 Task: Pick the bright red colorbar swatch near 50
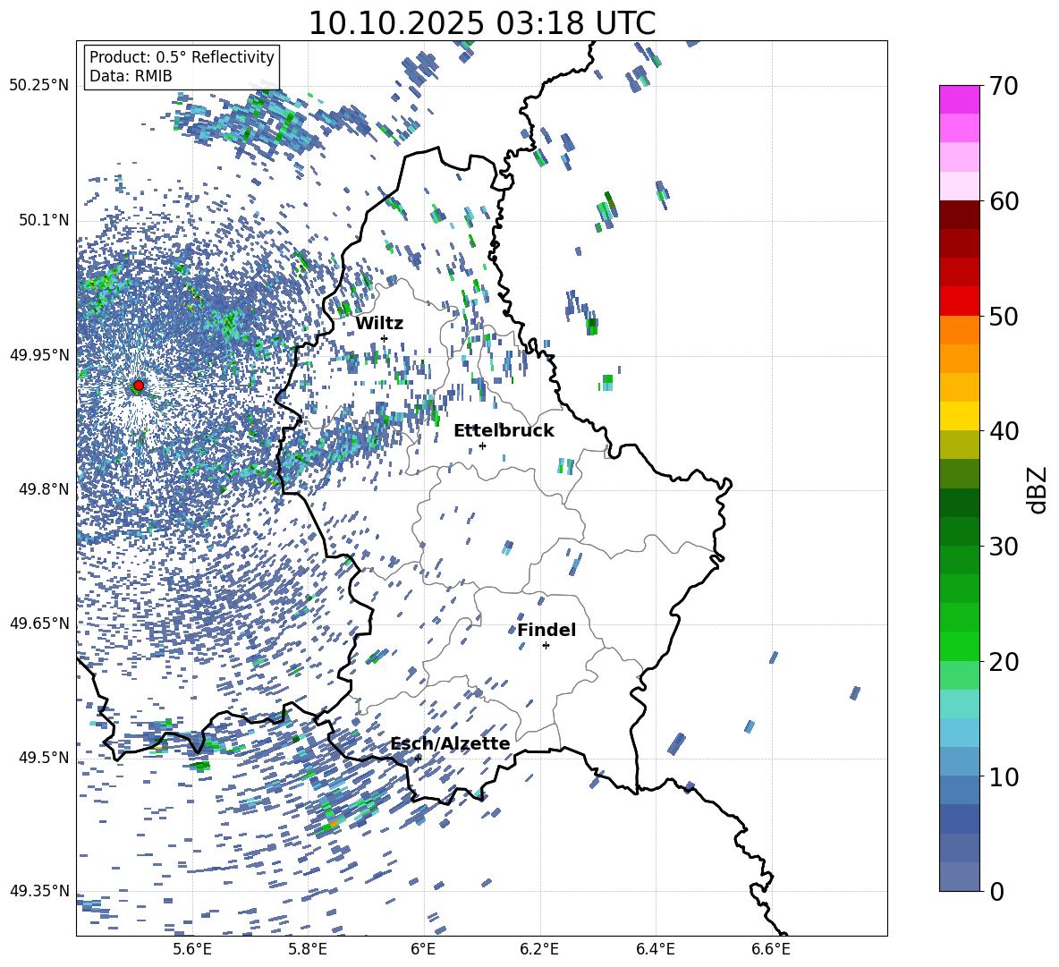pos(960,301)
